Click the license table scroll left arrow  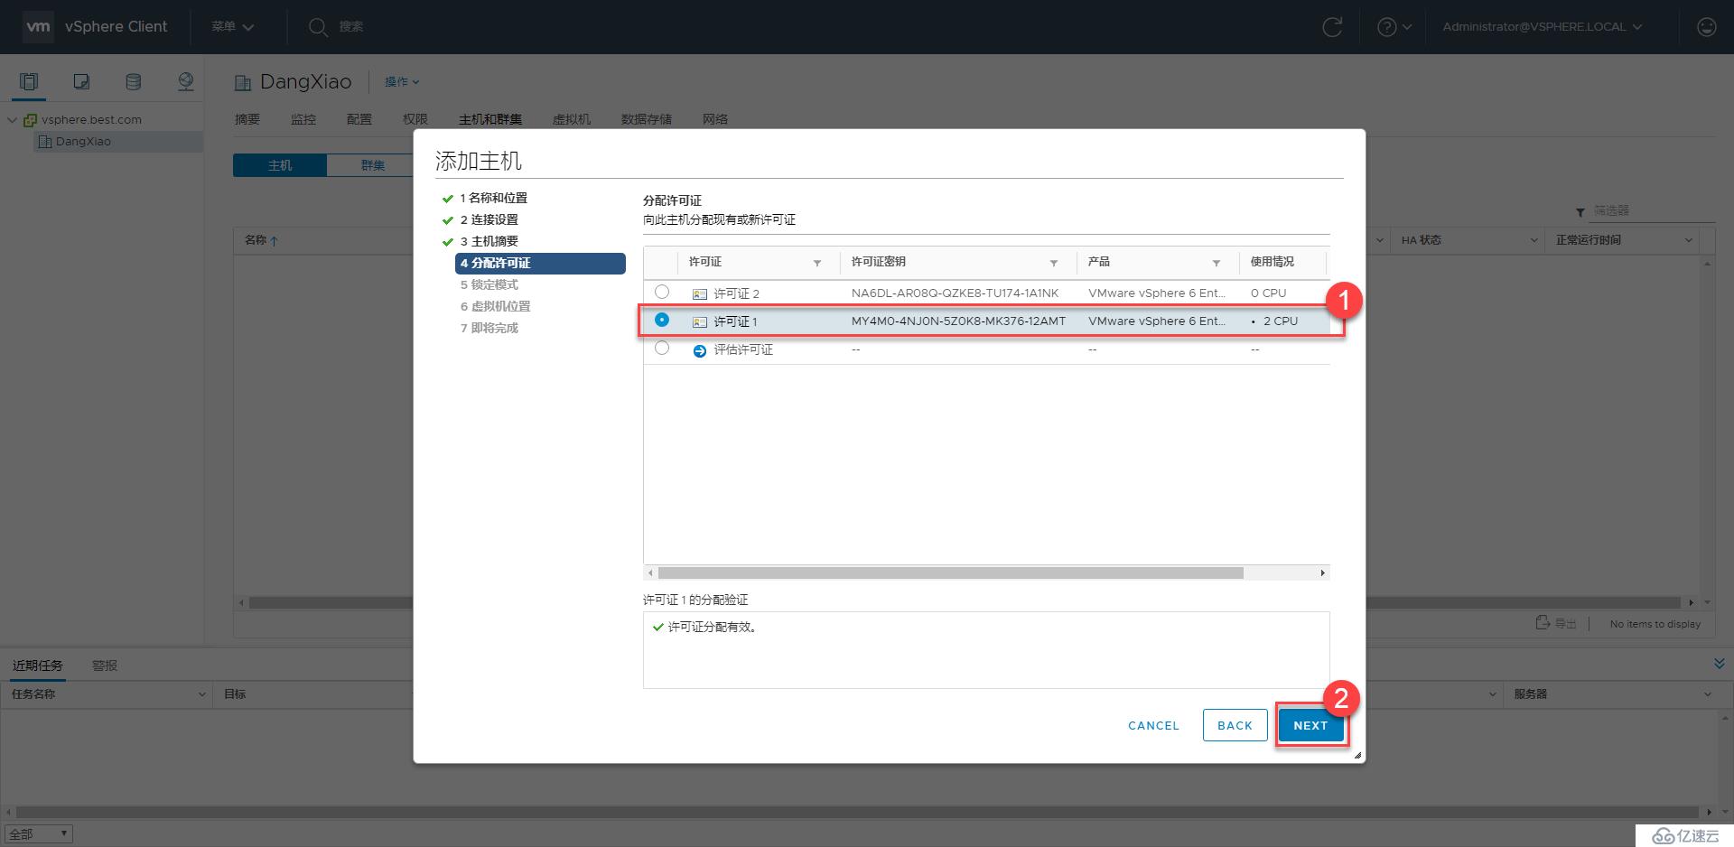(650, 573)
